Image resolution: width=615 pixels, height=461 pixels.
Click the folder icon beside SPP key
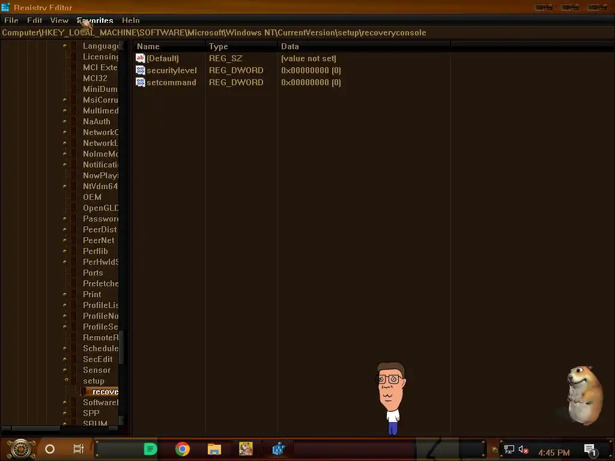(x=74, y=413)
